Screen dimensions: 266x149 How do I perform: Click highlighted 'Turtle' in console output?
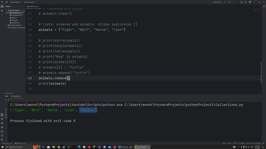pos(88,110)
